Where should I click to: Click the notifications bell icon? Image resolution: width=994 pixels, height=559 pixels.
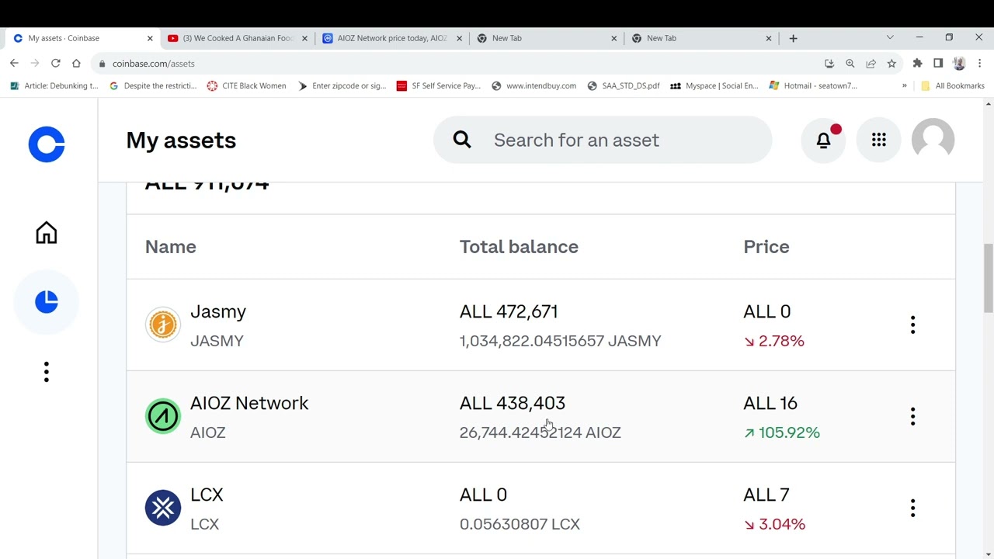(x=823, y=141)
